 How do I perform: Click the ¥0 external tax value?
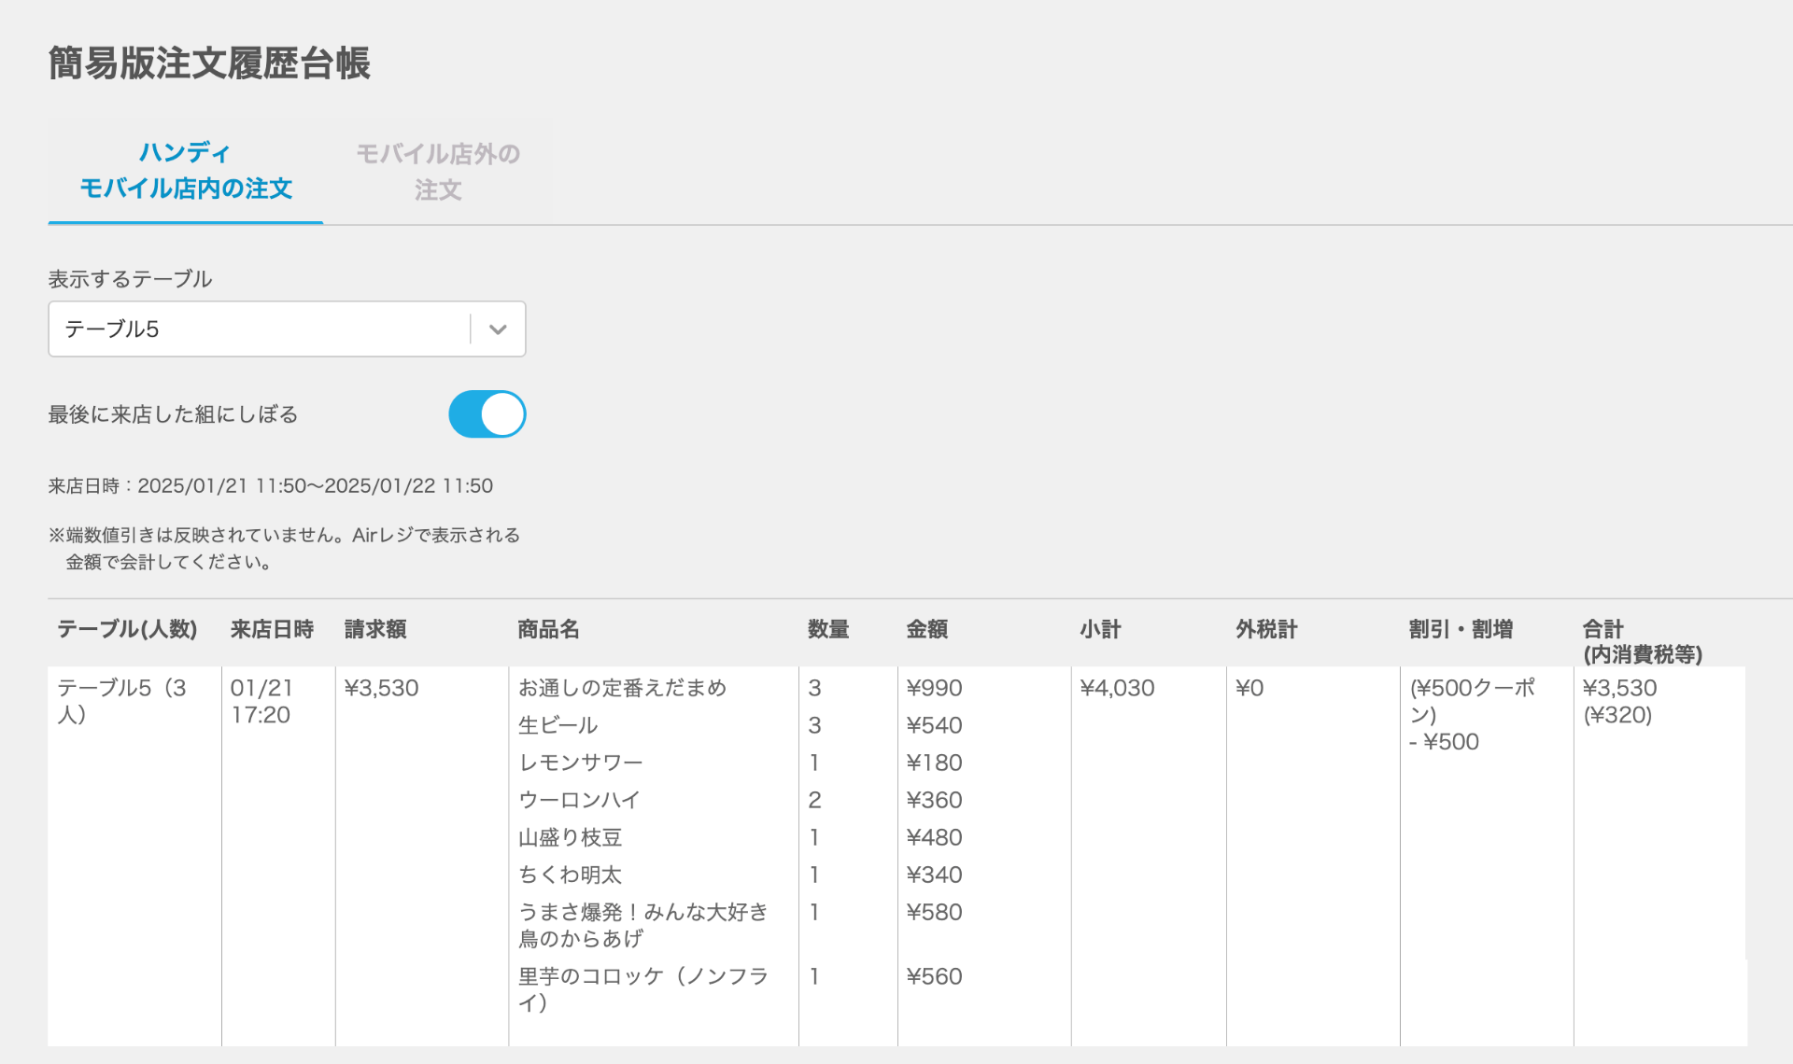coord(1249,688)
